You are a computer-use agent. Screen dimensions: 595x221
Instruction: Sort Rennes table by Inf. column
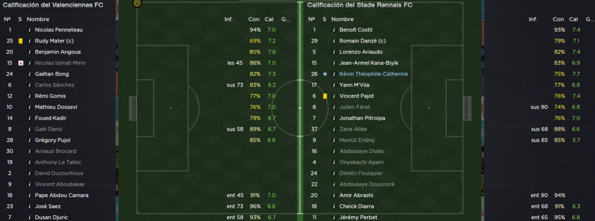click(533, 19)
